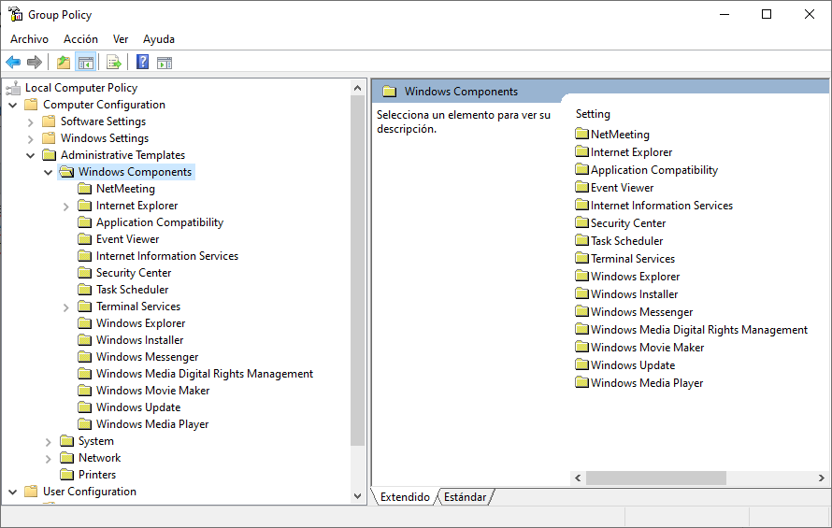Expand Internet Explorer in the tree
The image size is (832, 528).
(x=65, y=207)
